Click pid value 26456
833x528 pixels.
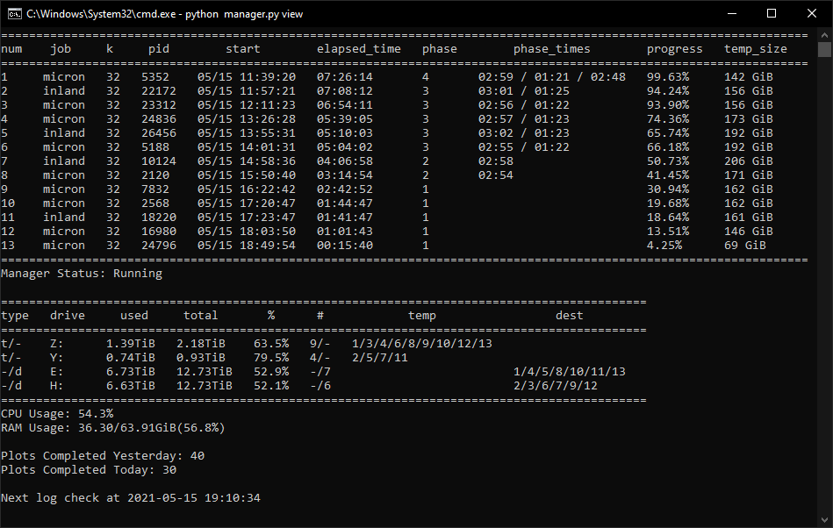(x=158, y=133)
